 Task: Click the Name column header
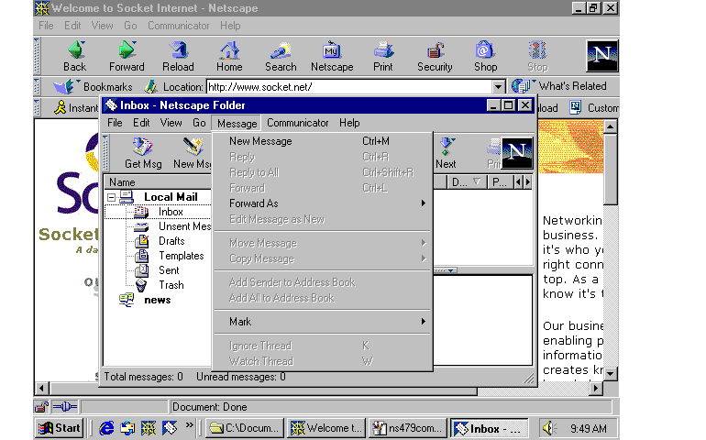pos(158,181)
